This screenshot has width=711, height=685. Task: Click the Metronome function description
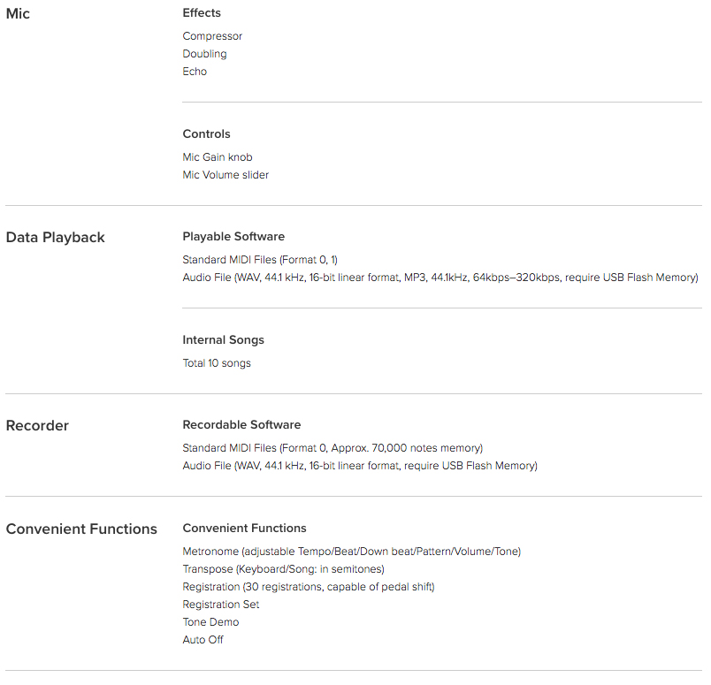(352, 552)
